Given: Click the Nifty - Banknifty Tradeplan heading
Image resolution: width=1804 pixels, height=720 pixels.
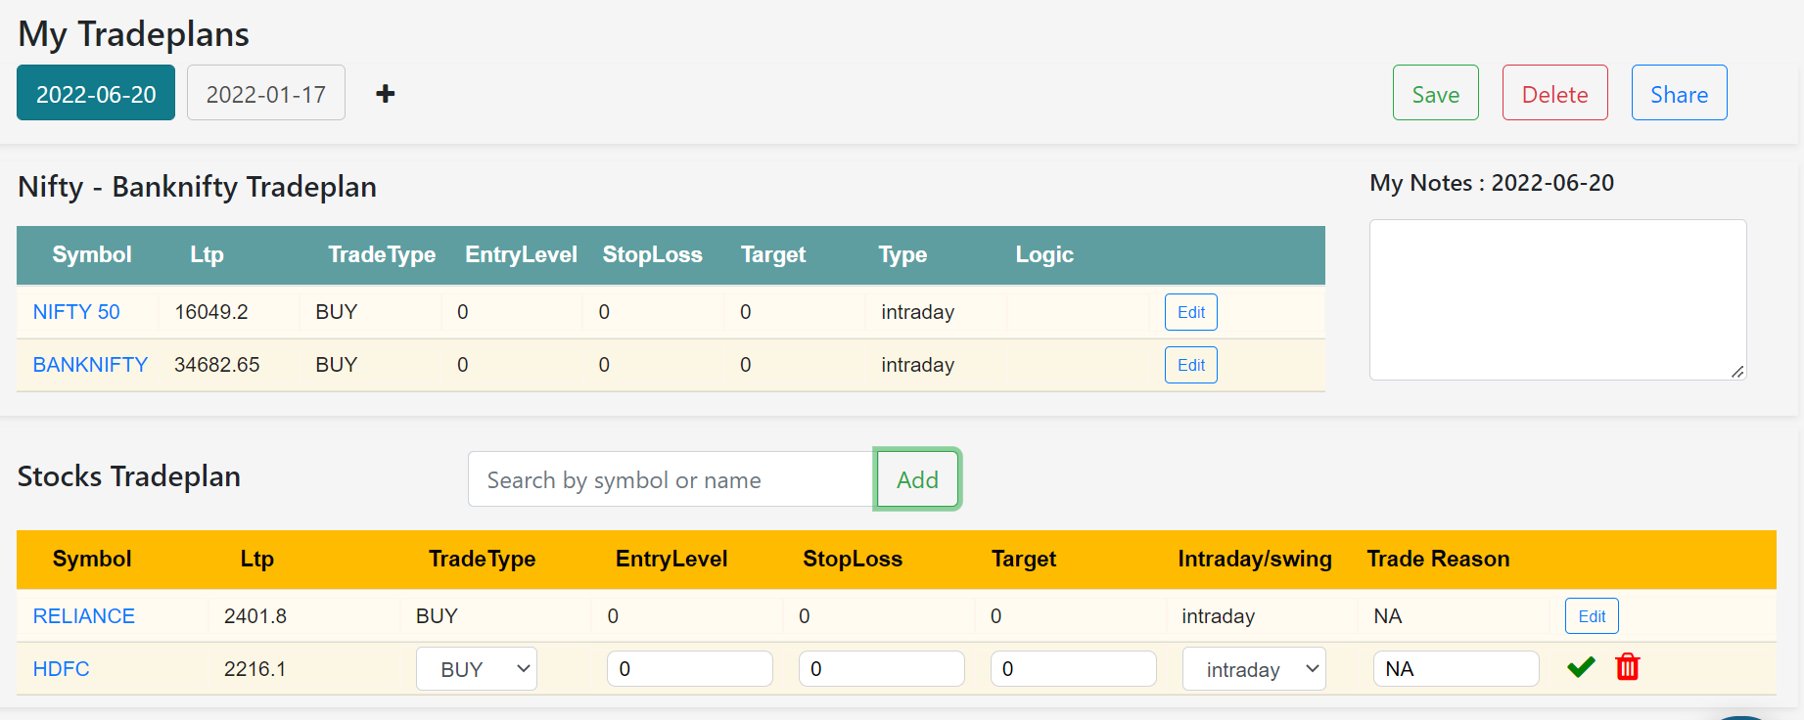Looking at the screenshot, I should tap(197, 186).
